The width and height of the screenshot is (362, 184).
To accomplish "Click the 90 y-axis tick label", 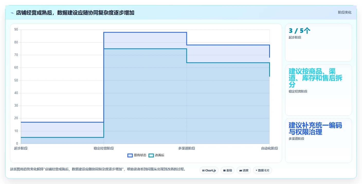I will [16, 30].
